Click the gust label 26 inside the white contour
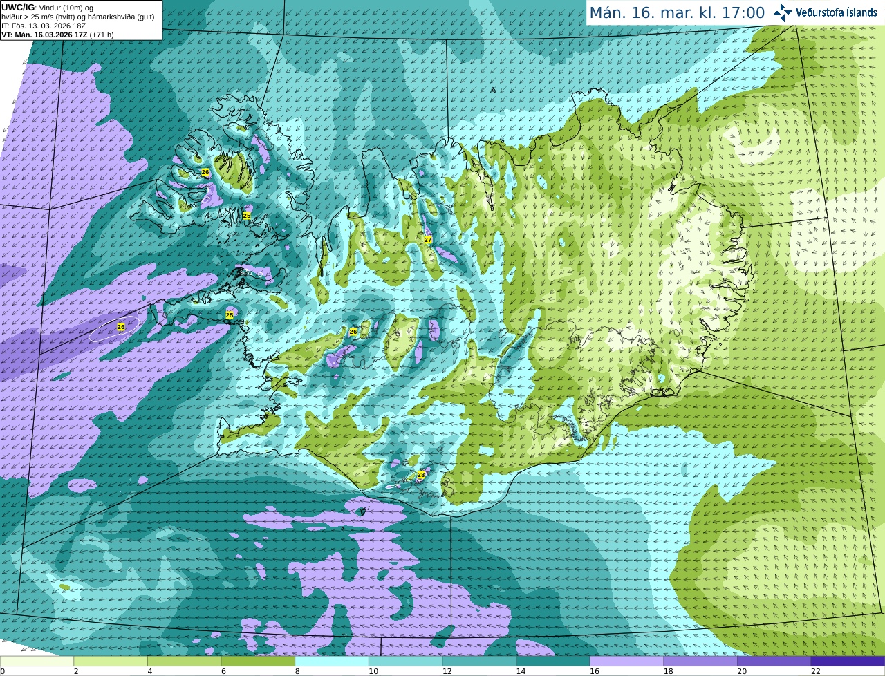 point(121,327)
